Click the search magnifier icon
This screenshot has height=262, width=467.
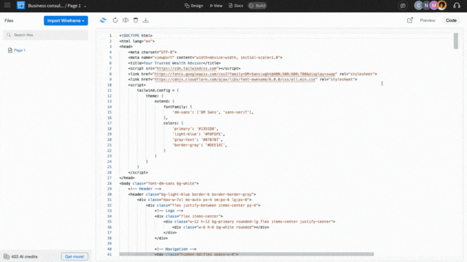[9, 35]
